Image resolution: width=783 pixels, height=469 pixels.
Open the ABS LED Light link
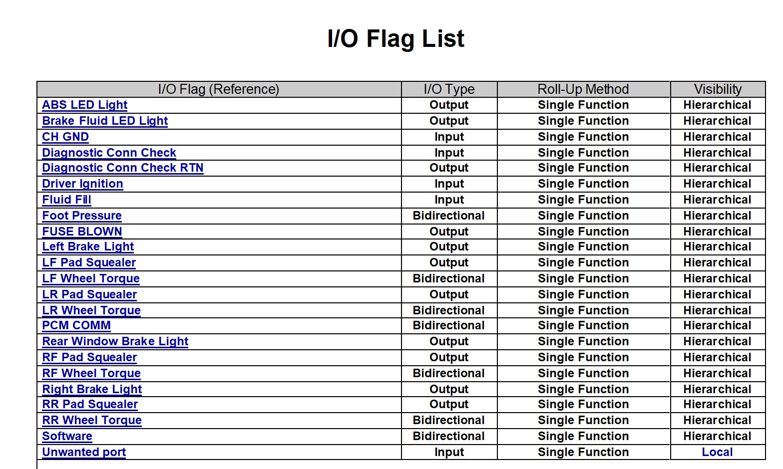click(85, 105)
